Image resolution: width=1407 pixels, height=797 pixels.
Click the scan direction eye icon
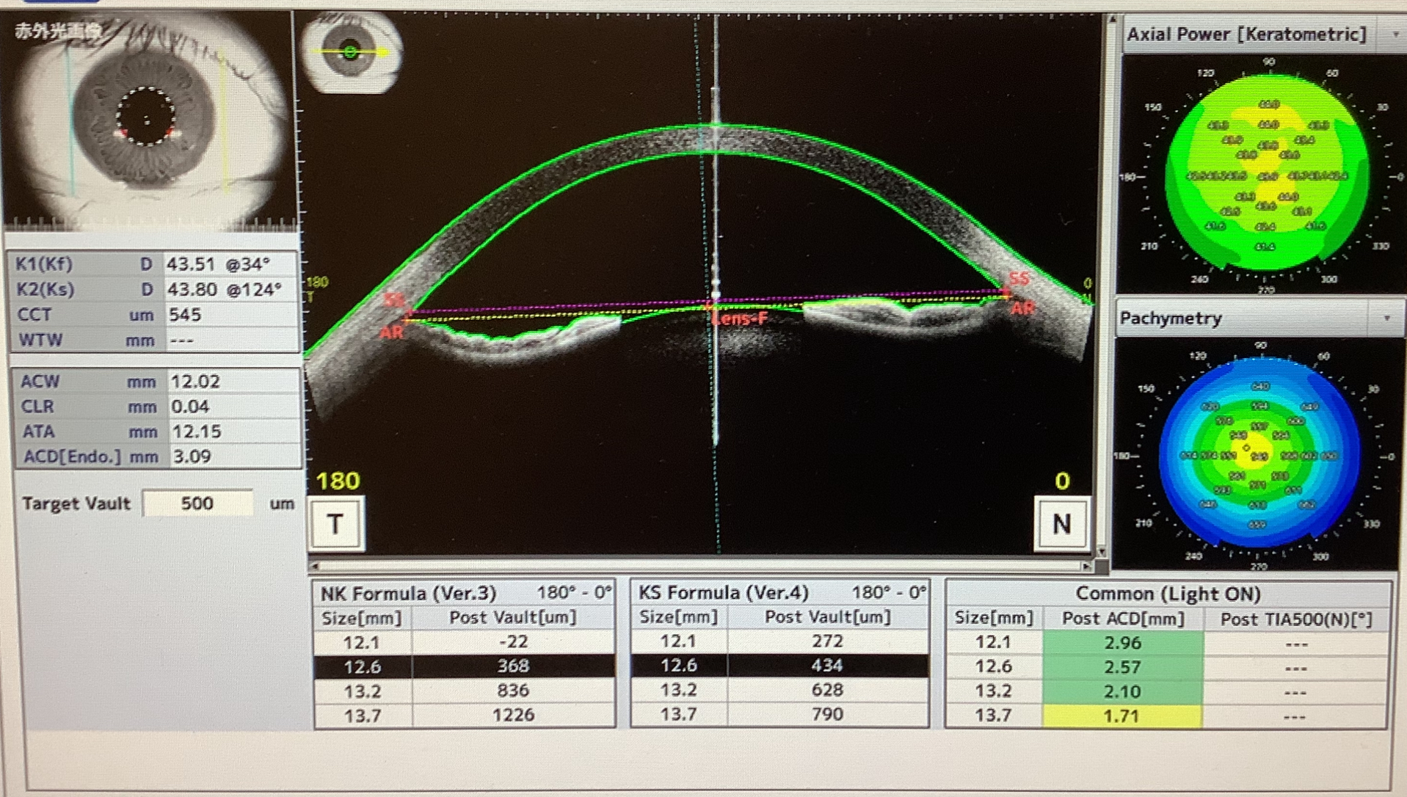pyautogui.click(x=352, y=51)
